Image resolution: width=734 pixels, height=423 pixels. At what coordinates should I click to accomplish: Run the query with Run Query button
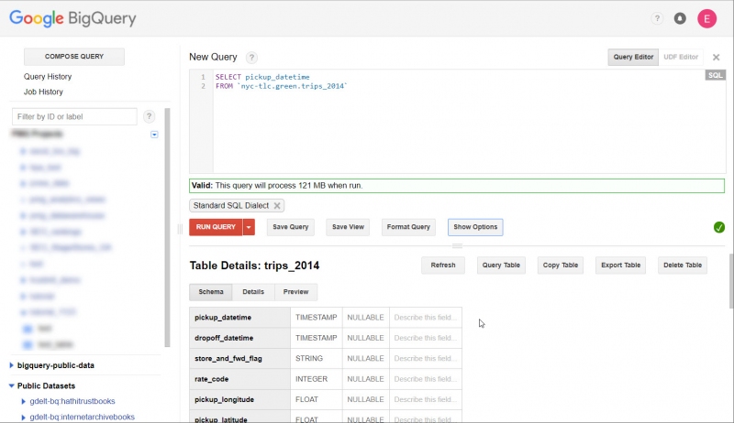coord(216,227)
